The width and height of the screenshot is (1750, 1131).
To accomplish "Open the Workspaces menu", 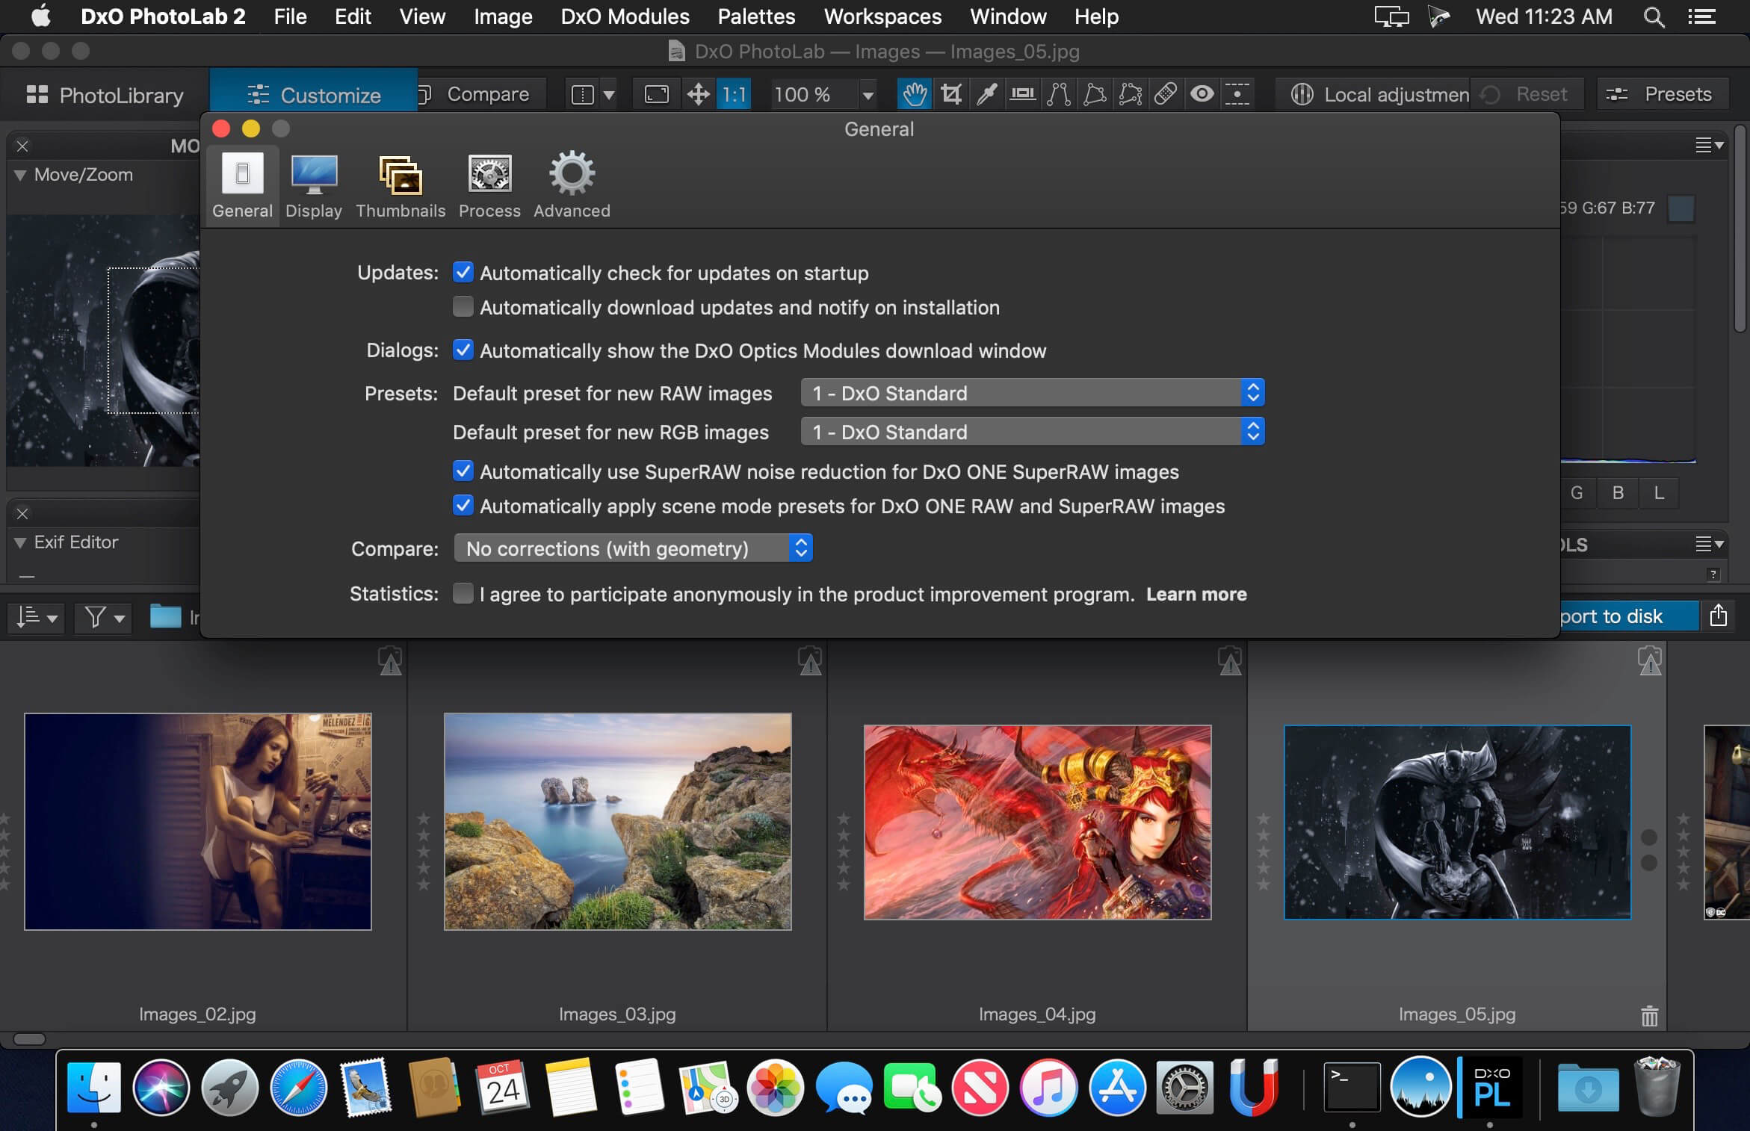I will (x=882, y=16).
